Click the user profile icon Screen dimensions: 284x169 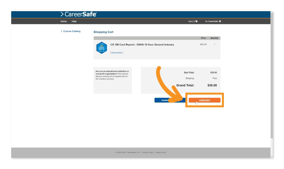click(220, 21)
